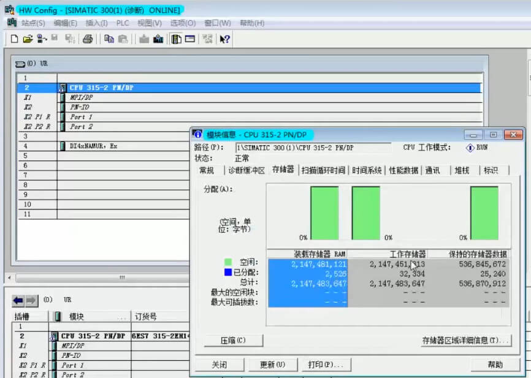The height and width of the screenshot is (378, 531).
Task: Click the green 空闲 legend swatch
Action: tap(228, 262)
